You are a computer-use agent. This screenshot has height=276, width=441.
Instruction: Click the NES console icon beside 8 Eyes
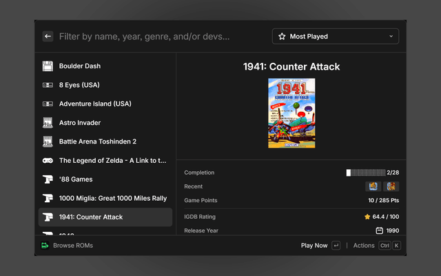48,85
